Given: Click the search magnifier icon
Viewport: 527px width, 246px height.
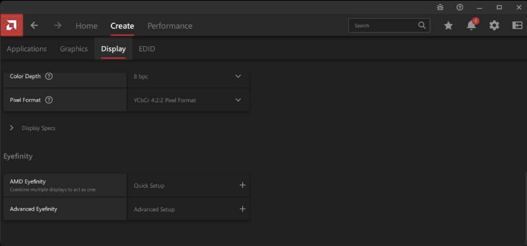Looking at the screenshot, I should [x=422, y=25].
